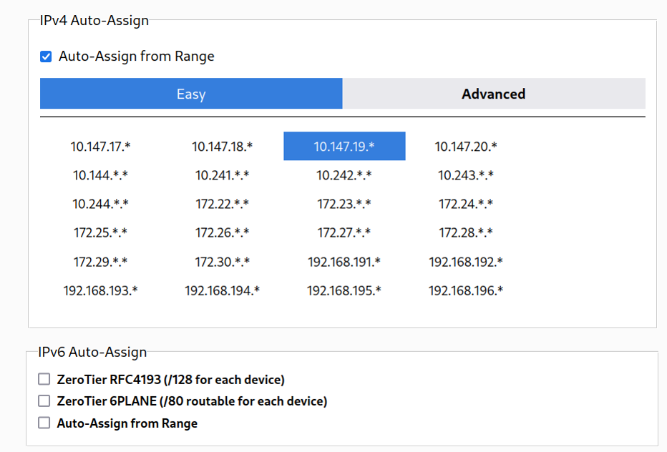Screen dimensions: 667x452
Task: Pick the 192.168.196.* address range
Action: [466, 290]
